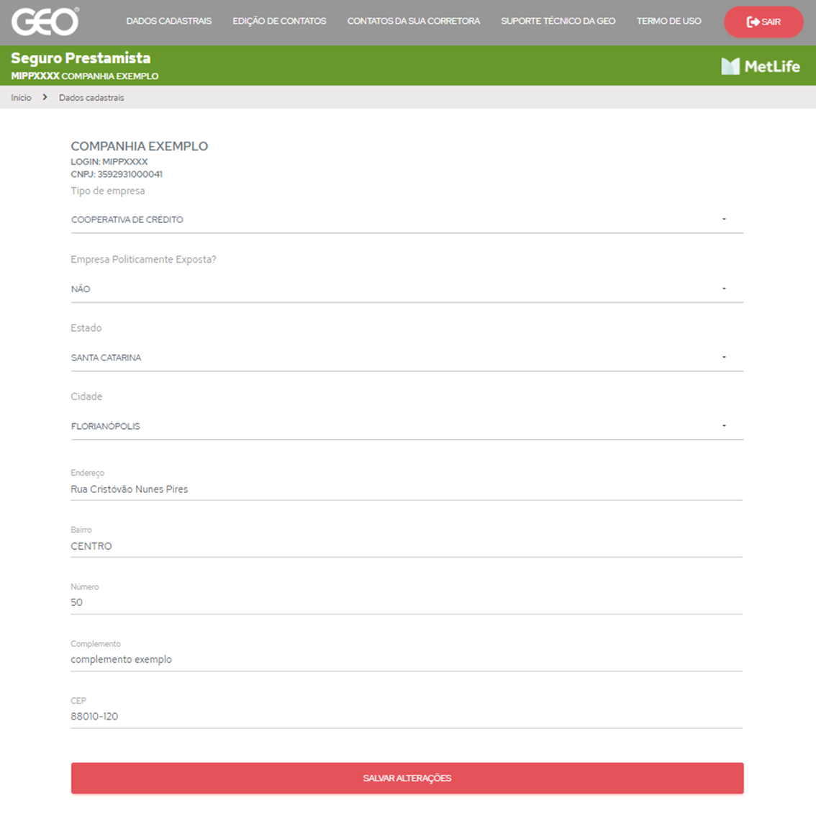Click Empresa Politicamente Exposta? label
This screenshot has height=816, width=816.
click(144, 259)
